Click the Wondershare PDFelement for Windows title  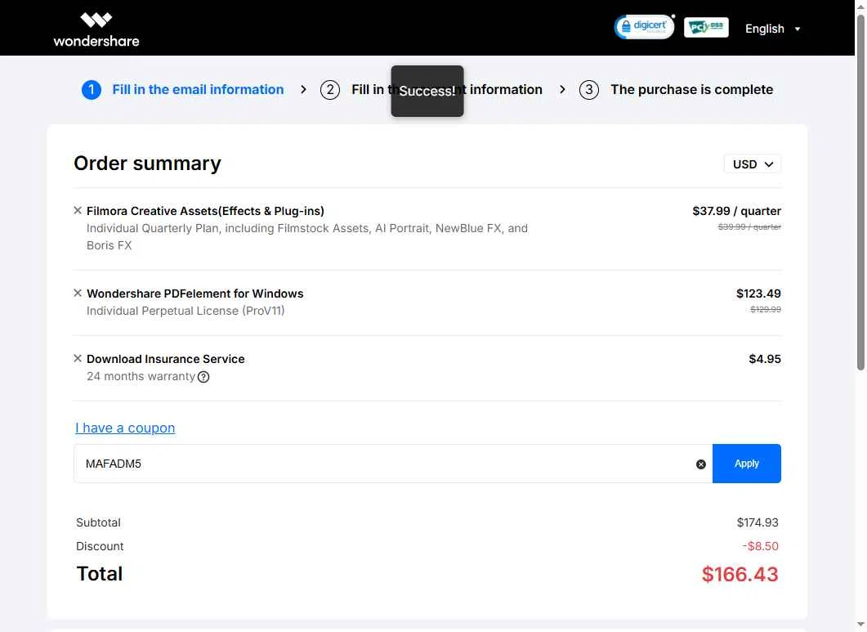(x=194, y=294)
